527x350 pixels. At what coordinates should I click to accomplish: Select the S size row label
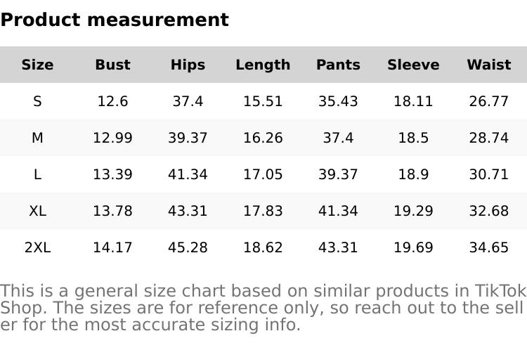pyautogui.click(x=37, y=101)
